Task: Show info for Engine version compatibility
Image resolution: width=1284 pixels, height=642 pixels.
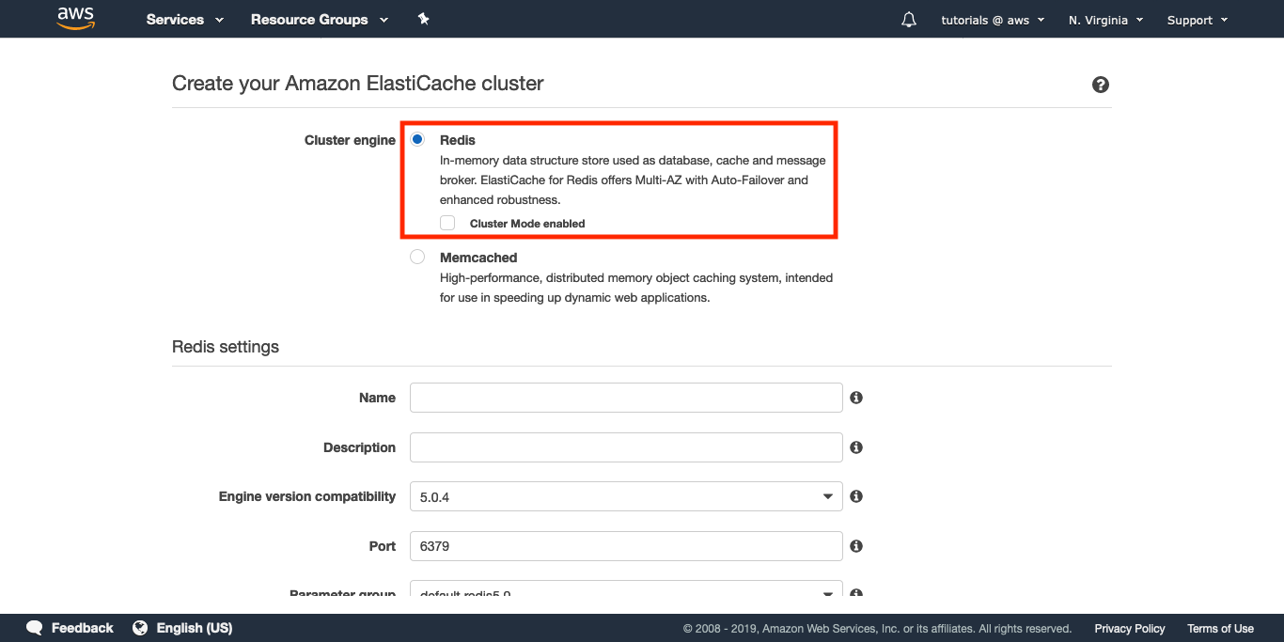Action: point(856,496)
